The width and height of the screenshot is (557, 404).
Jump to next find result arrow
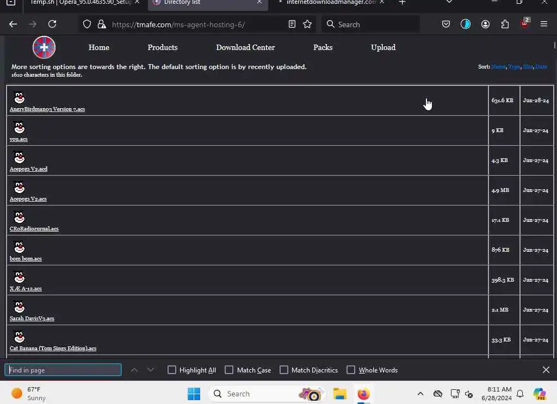click(151, 370)
